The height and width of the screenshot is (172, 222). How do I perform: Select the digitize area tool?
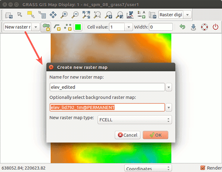46,27
